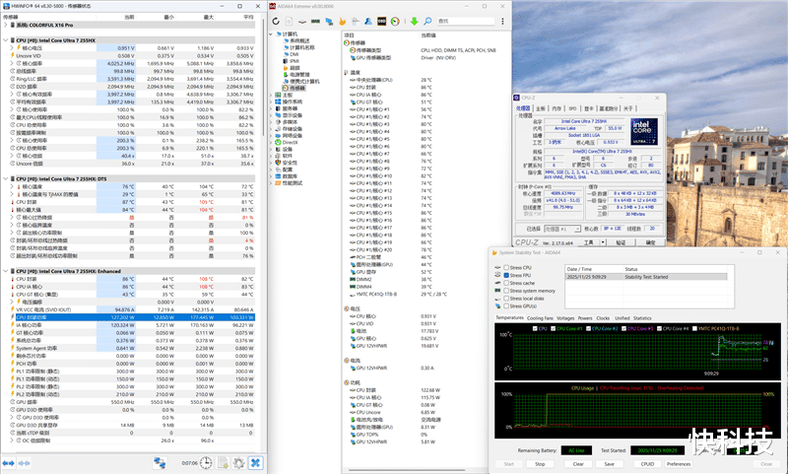Viewport: 788px width, 474px height.
Task: Click the HWiNFO settings gear icon
Action: [x=238, y=463]
